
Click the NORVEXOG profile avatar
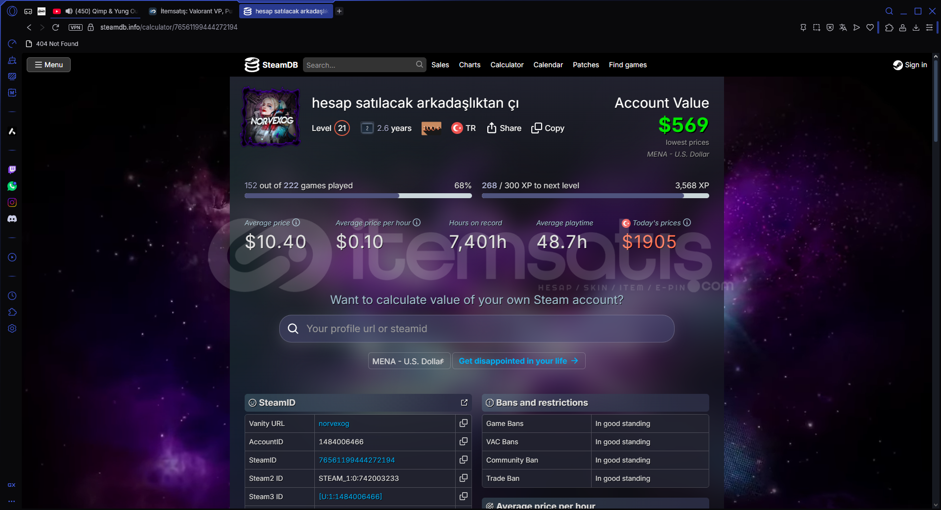(x=271, y=117)
